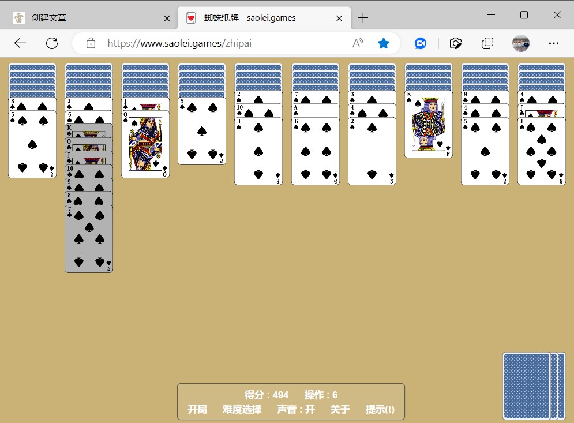Click the highlighted 7 of spades
The image size is (574, 423).
89,239
